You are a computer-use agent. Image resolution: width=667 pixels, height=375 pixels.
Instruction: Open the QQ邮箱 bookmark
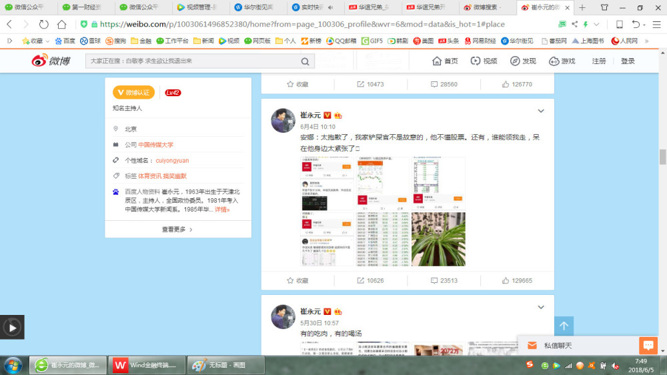coord(341,41)
